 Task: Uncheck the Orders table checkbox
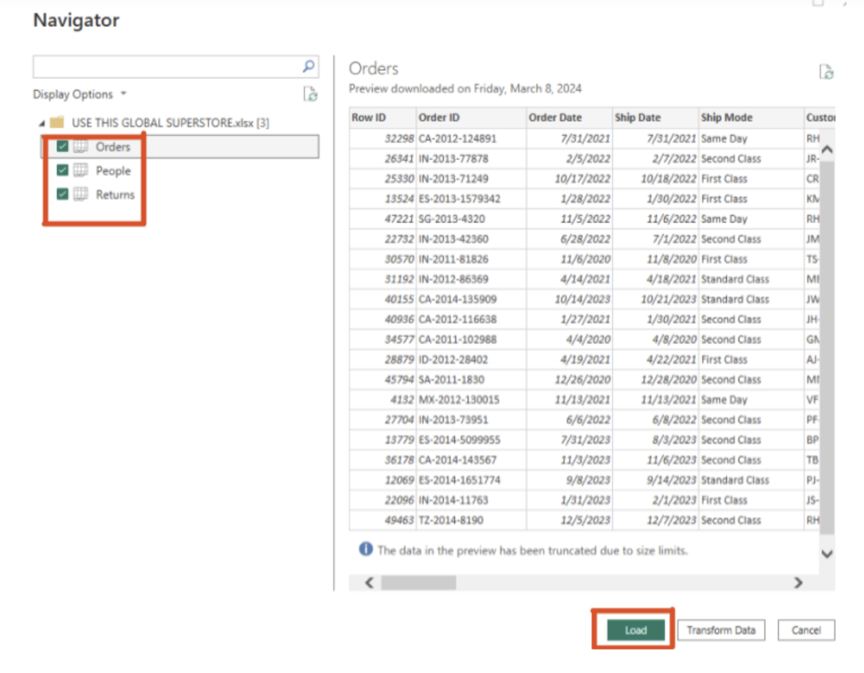point(62,147)
